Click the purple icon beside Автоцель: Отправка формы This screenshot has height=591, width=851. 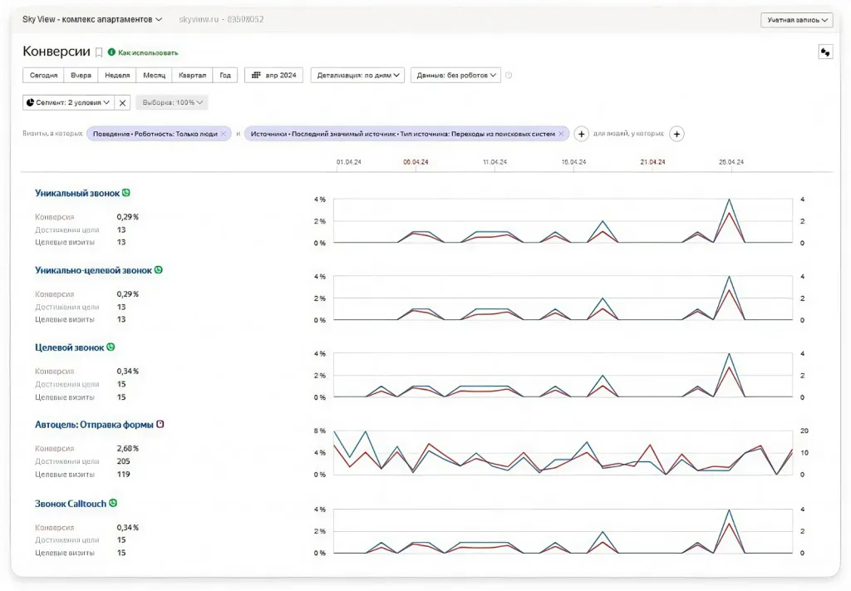click(x=160, y=425)
